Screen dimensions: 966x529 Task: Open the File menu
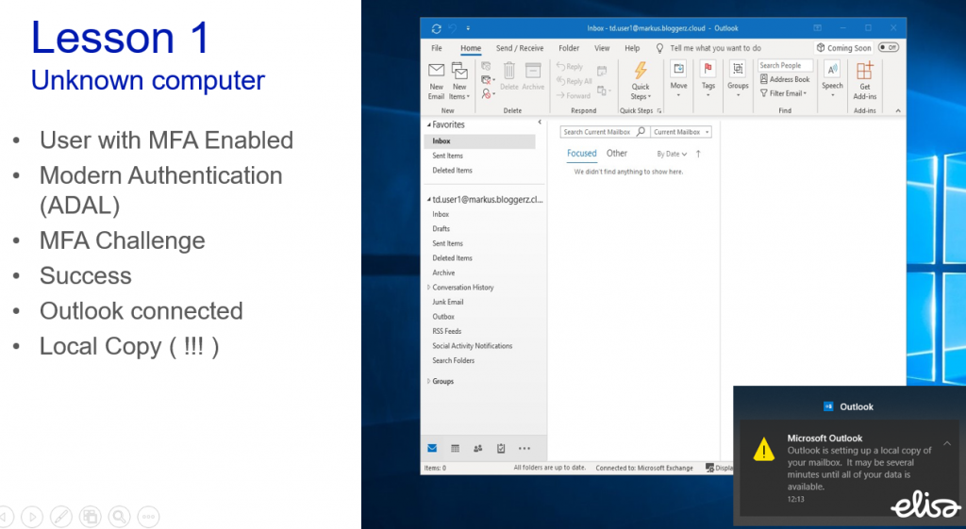pos(437,48)
